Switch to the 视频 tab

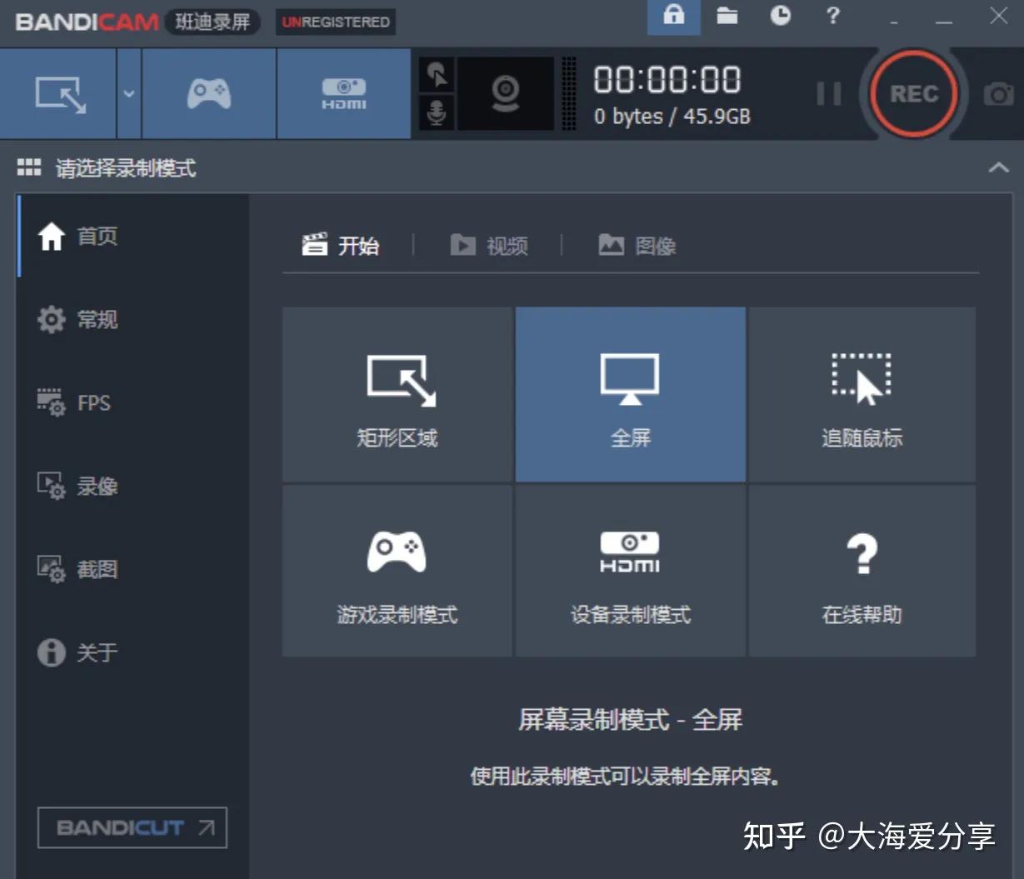point(491,245)
